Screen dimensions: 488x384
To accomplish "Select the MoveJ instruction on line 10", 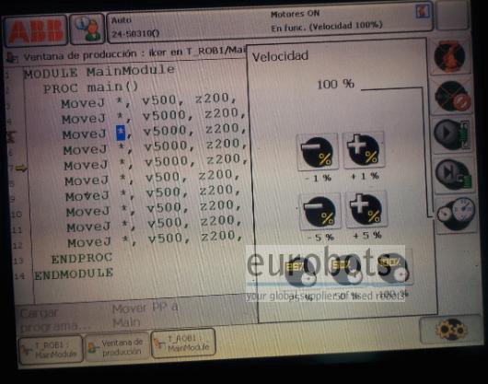I will (154, 209).
